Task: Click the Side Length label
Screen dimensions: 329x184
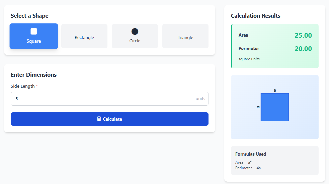Action: pos(23,86)
